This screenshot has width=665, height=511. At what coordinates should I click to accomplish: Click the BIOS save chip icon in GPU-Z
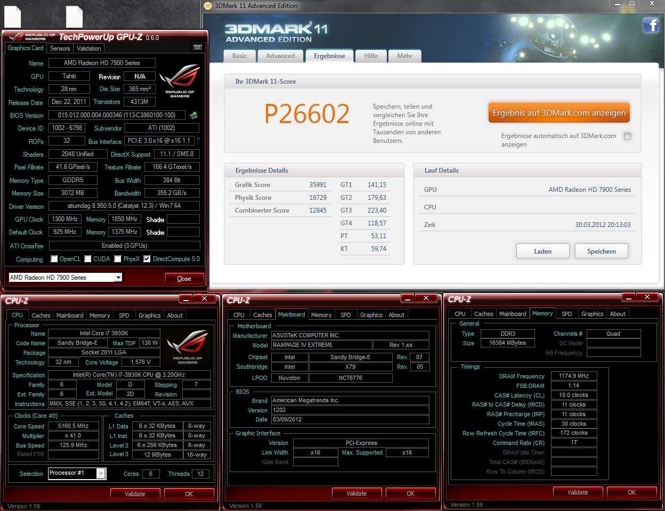click(x=193, y=115)
